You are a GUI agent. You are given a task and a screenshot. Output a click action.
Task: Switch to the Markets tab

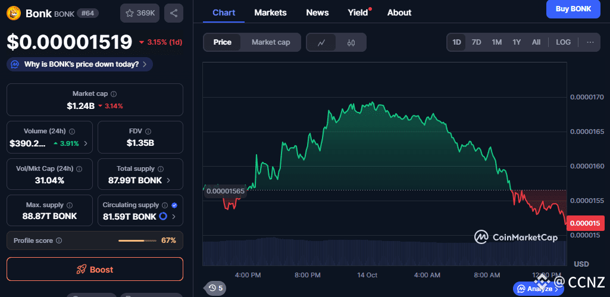coord(270,12)
